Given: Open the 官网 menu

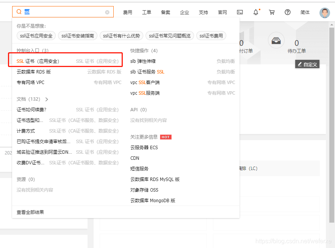Looking at the screenshot, I should click(222, 12).
